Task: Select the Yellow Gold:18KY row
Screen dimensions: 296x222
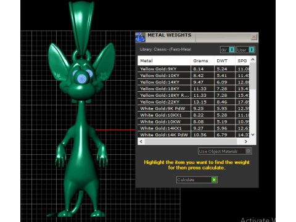Action: point(194,89)
